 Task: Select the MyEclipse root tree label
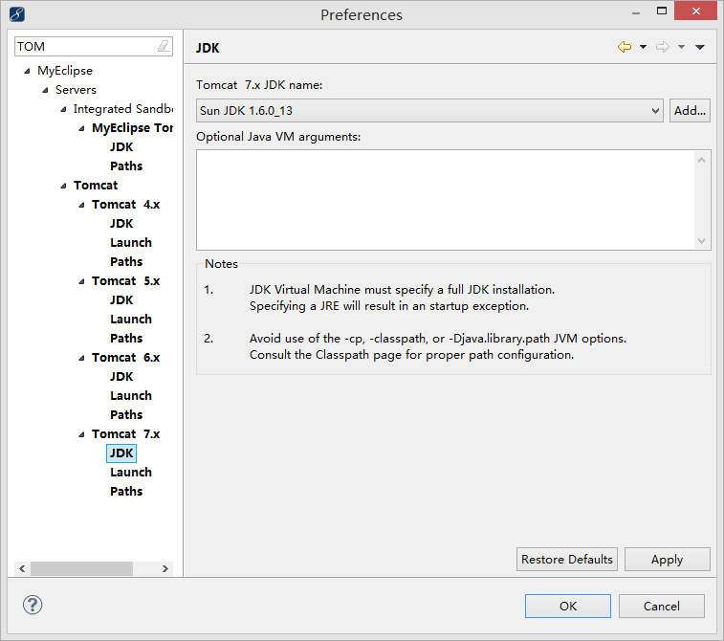65,71
